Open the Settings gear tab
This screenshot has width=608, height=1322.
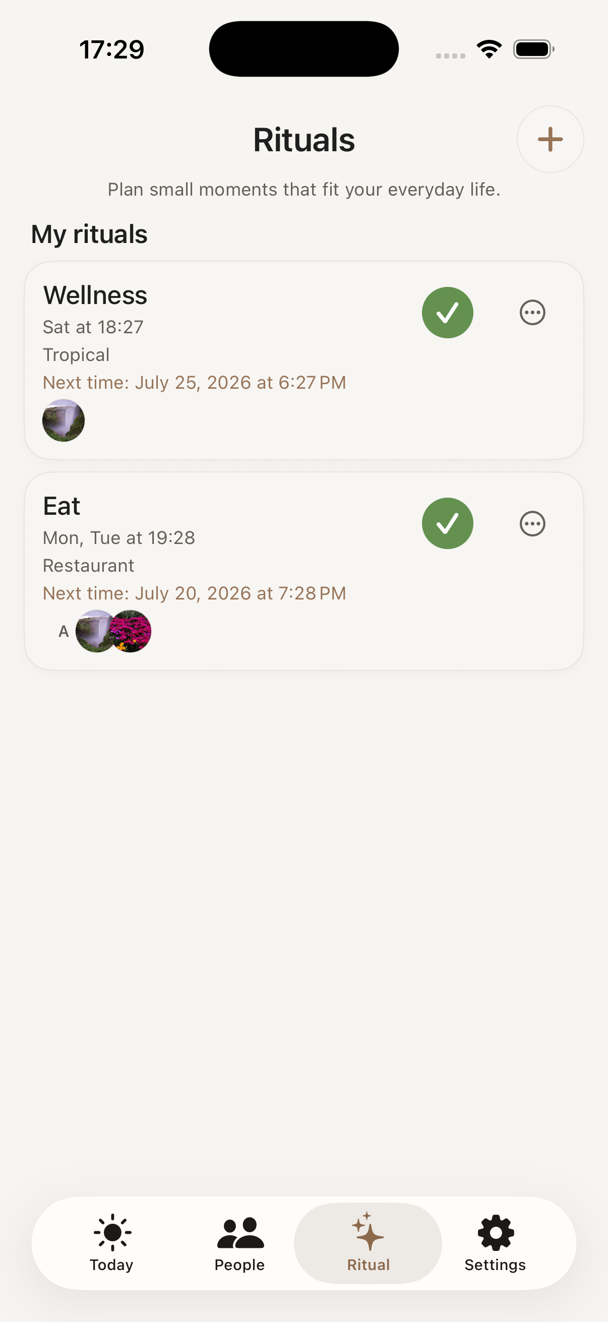pyautogui.click(x=495, y=1242)
